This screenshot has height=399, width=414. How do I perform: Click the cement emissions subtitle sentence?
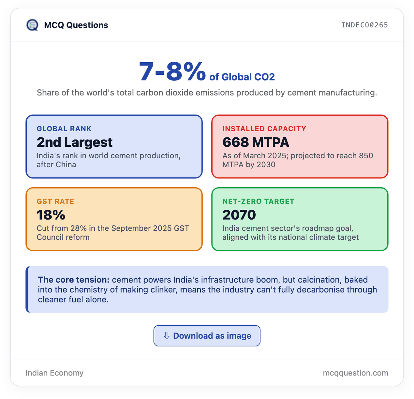[207, 93]
